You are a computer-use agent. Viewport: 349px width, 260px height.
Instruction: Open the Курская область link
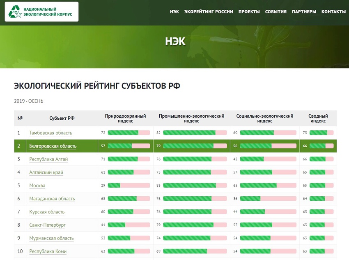[x=47, y=212]
